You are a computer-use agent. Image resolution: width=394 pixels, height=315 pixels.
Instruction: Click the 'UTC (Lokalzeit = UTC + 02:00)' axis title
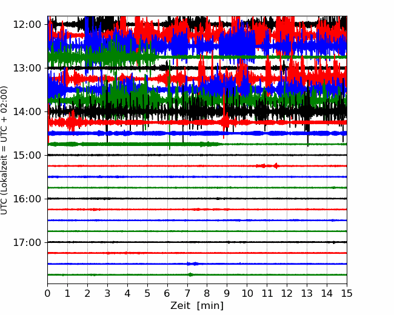point(4,150)
